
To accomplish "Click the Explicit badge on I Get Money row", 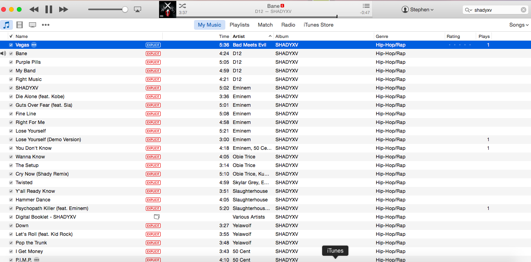I will pyautogui.click(x=153, y=251).
